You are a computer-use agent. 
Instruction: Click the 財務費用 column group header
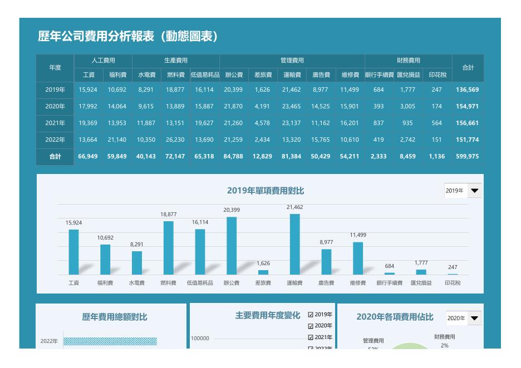409,61
